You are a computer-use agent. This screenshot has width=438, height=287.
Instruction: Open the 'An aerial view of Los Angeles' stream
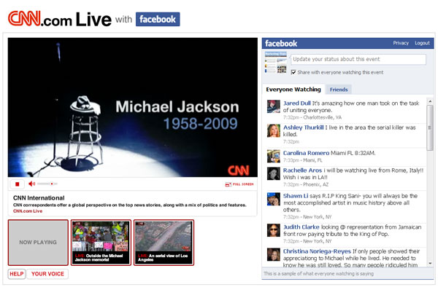point(164,243)
